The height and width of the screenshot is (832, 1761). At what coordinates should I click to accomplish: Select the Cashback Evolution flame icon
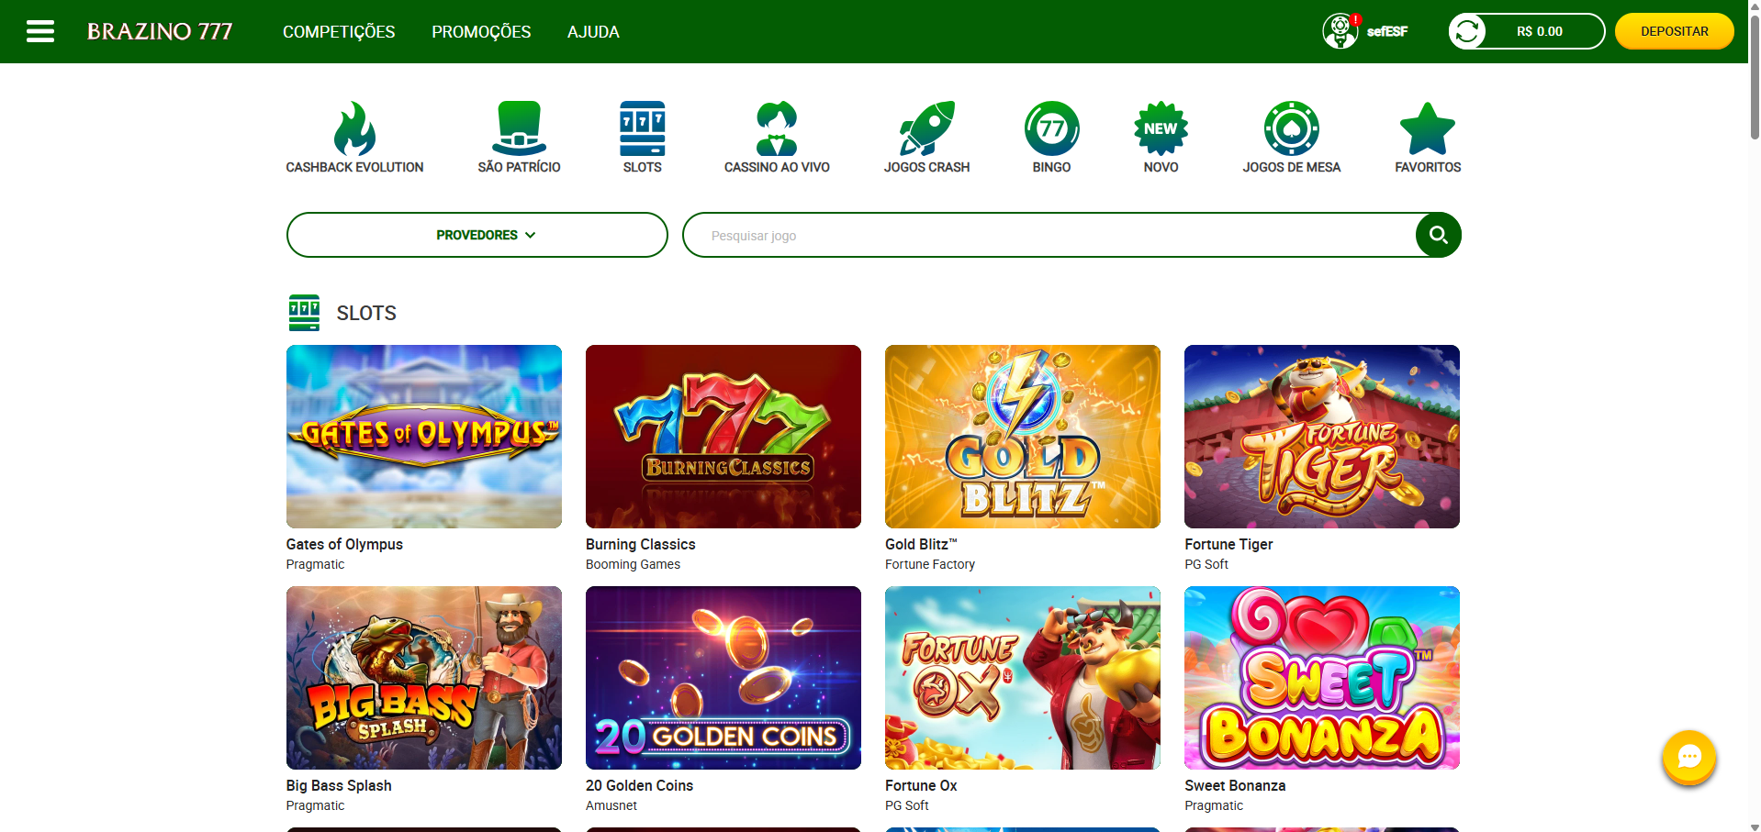(x=354, y=129)
